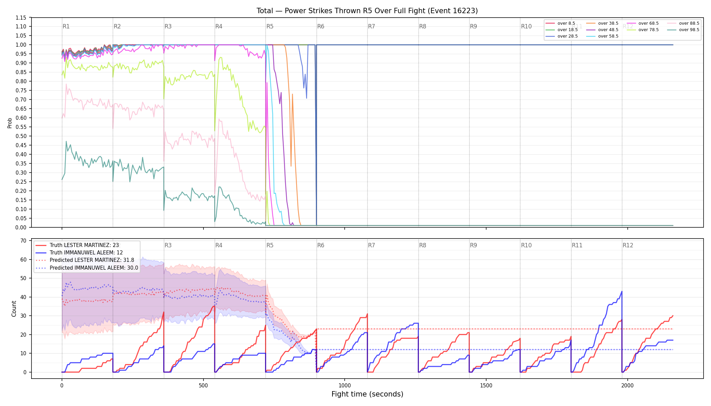Select 'Predicted IMMANUWEL ALEEM: 30.0' legend entry
Viewport: 711px width, 406px height.
pos(87,268)
